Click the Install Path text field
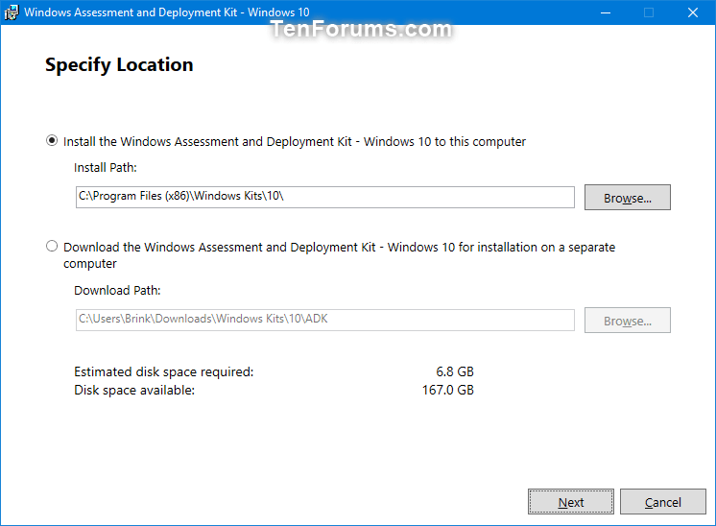 324,197
